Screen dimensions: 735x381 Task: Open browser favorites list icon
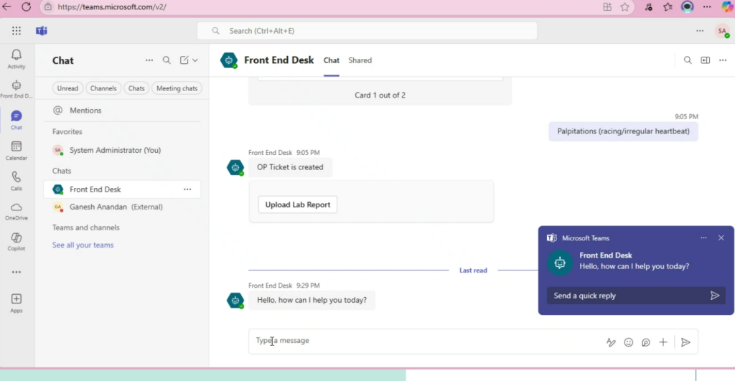(x=668, y=7)
